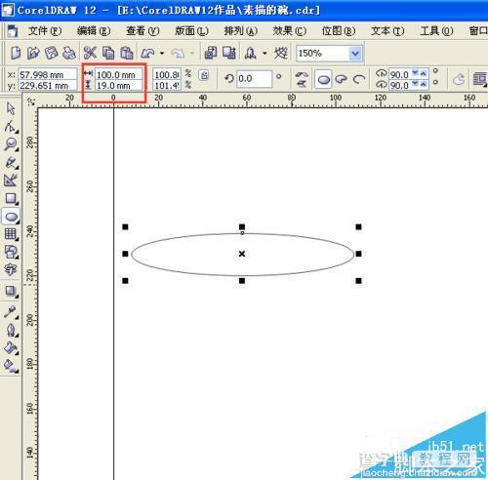Click the Paste clipboard icon
Image resolution: width=488 pixels, height=480 pixels.
click(127, 53)
